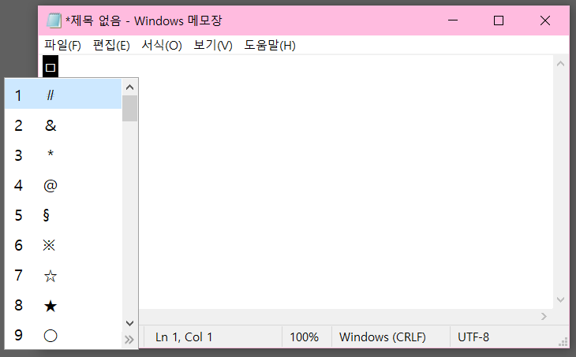This screenshot has width=576, height=357.
Task: Click Notepad horizontal scrollbar right arrow
Action: pos(544,316)
